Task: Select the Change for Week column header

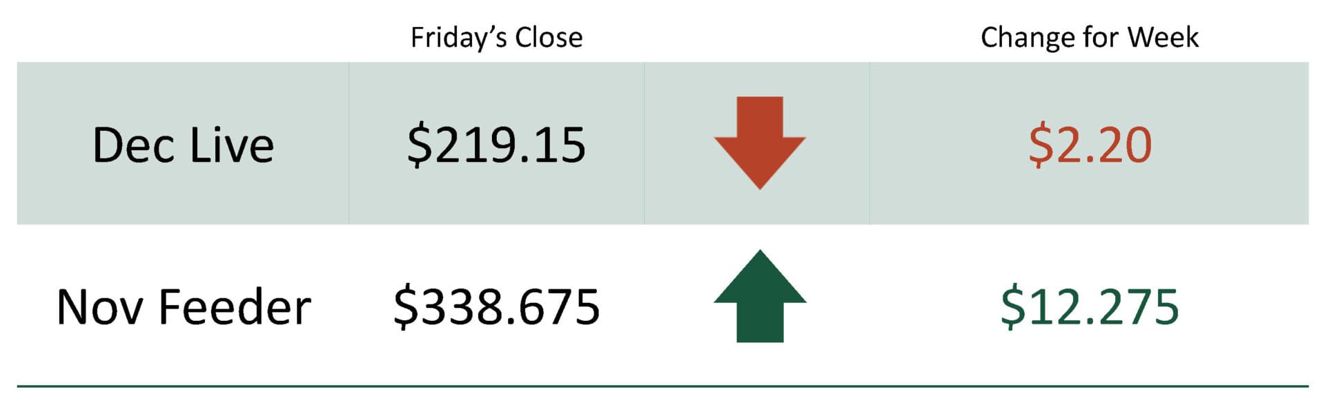Action: coord(1089,37)
